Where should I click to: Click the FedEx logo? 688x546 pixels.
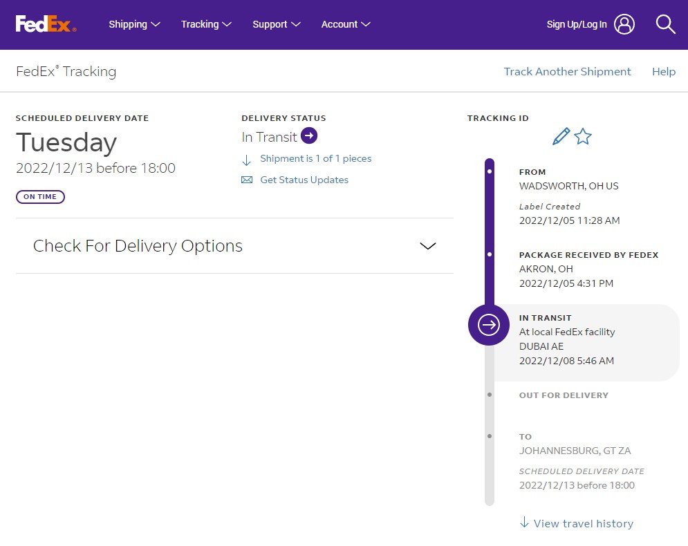pyautogui.click(x=46, y=24)
